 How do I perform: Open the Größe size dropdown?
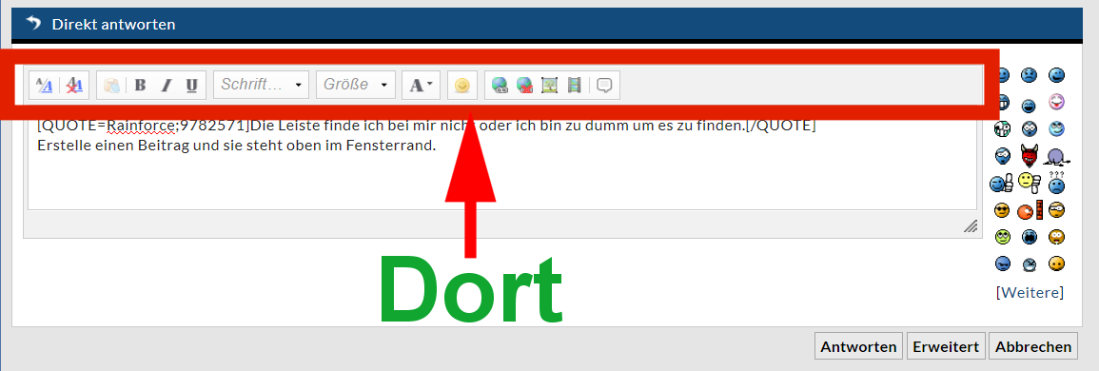tap(355, 85)
